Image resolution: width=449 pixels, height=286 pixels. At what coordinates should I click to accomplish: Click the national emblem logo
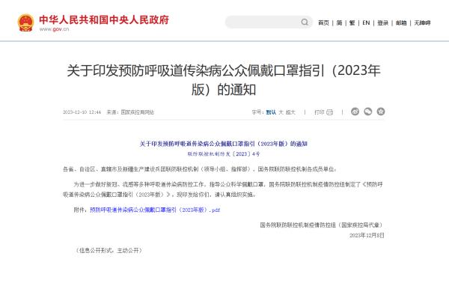[x=25, y=22]
